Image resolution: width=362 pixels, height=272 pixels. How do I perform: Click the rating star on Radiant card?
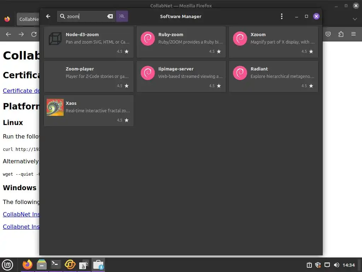point(311,86)
